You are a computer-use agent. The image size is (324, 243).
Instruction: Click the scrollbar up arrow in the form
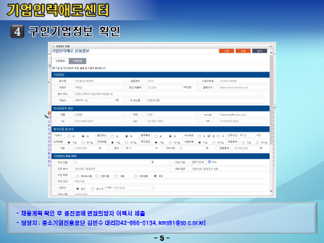tap(271, 53)
